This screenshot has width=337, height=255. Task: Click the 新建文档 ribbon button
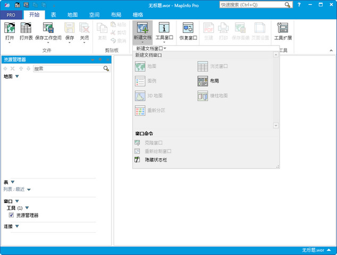pyautogui.click(x=142, y=31)
